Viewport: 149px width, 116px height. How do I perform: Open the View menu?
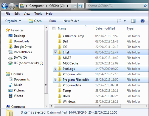[27, 13]
